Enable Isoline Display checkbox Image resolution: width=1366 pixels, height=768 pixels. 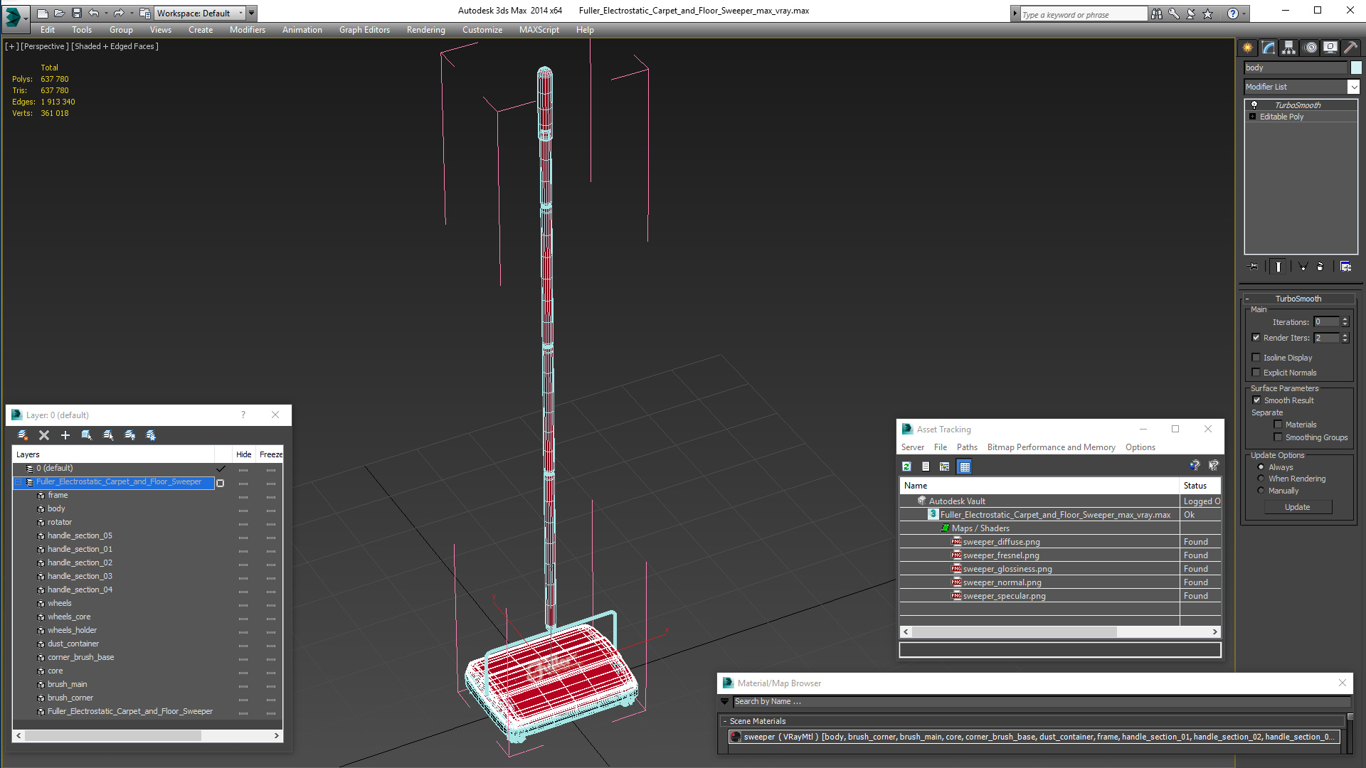click(1256, 358)
